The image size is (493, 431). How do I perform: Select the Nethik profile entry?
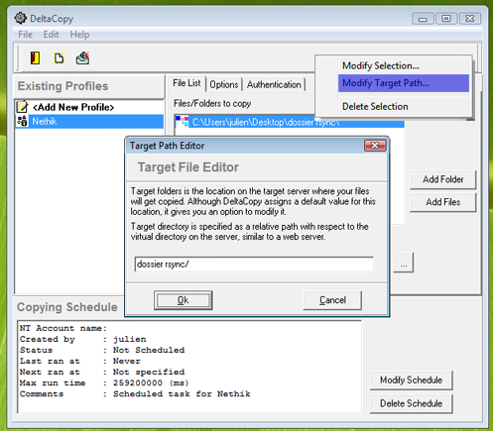(x=89, y=121)
